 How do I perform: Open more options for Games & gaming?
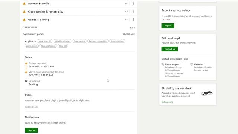(133, 20)
